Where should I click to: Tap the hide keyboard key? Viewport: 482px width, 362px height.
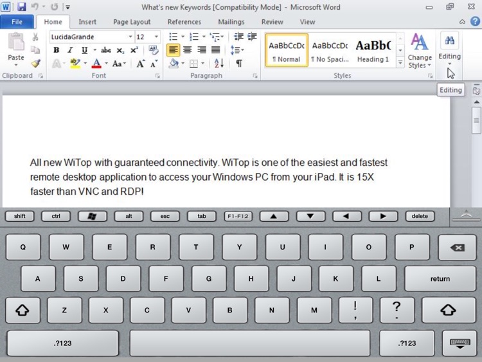tap(460, 343)
